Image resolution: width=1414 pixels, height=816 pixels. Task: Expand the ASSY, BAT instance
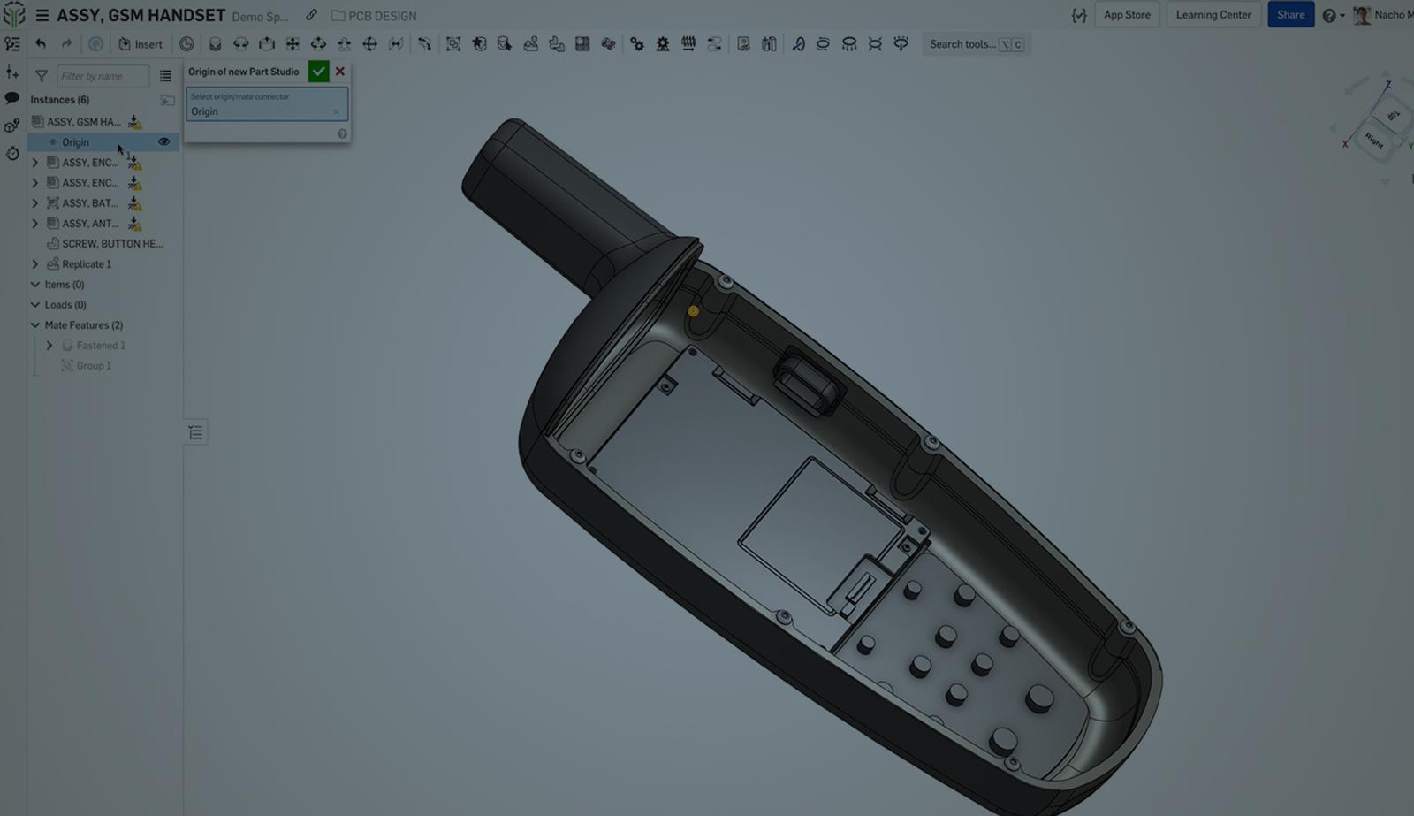click(x=35, y=202)
